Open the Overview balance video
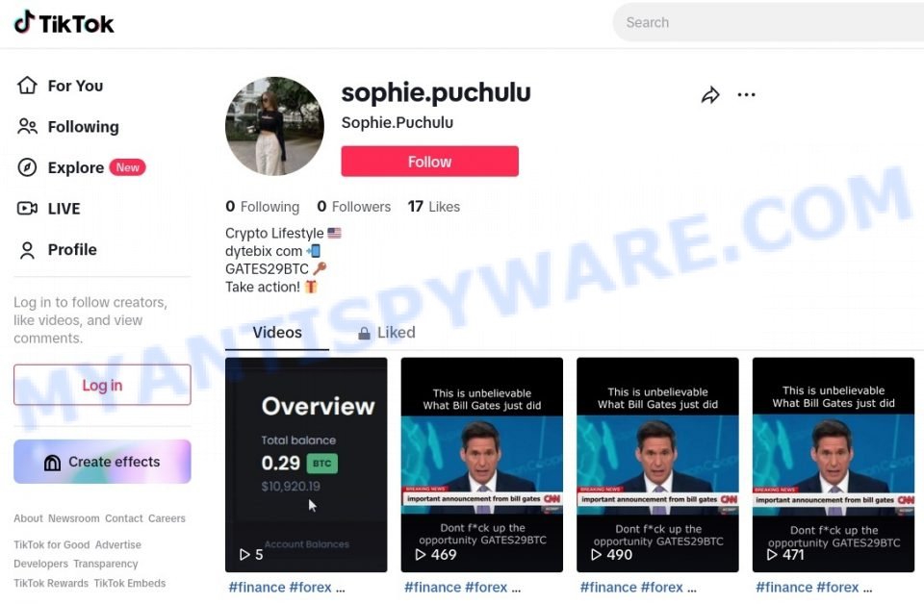Image resolution: width=924 pixels, height=604 pixels. [306, 465]
